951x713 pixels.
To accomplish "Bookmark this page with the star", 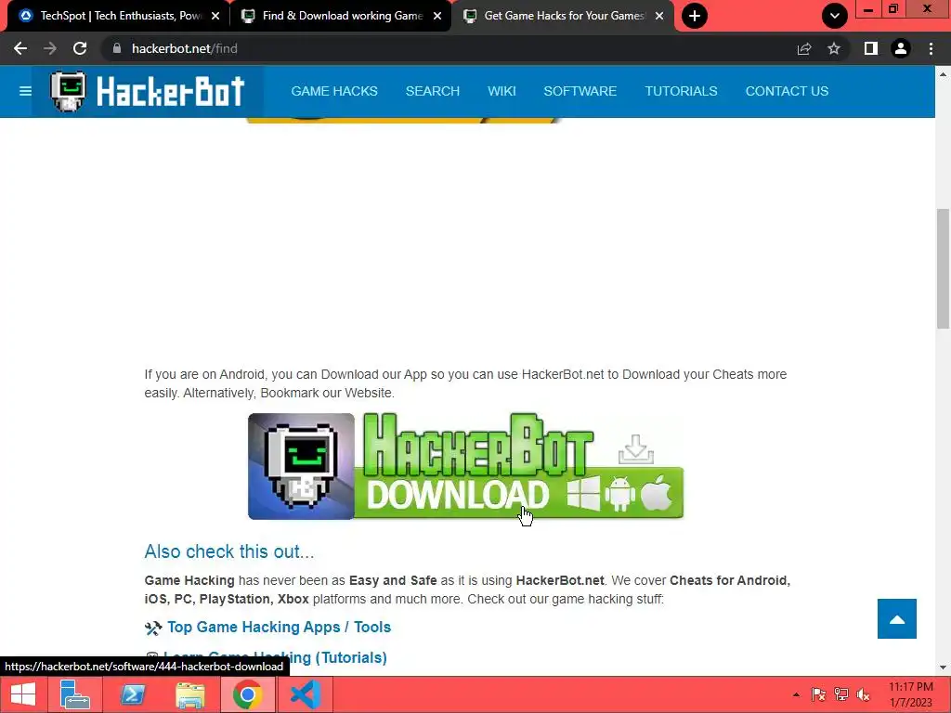I will [834, 48].
